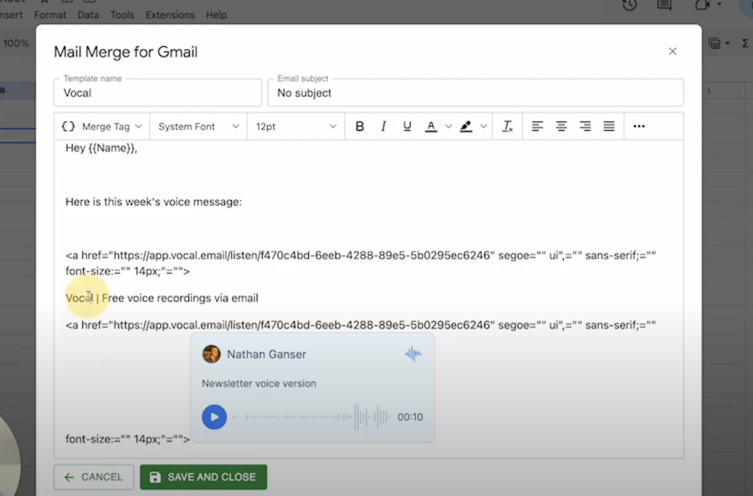The width and height of the screenshot is (753, 496).
Task: Clear formatting with the Tx icon
Action: coord(507,127)
